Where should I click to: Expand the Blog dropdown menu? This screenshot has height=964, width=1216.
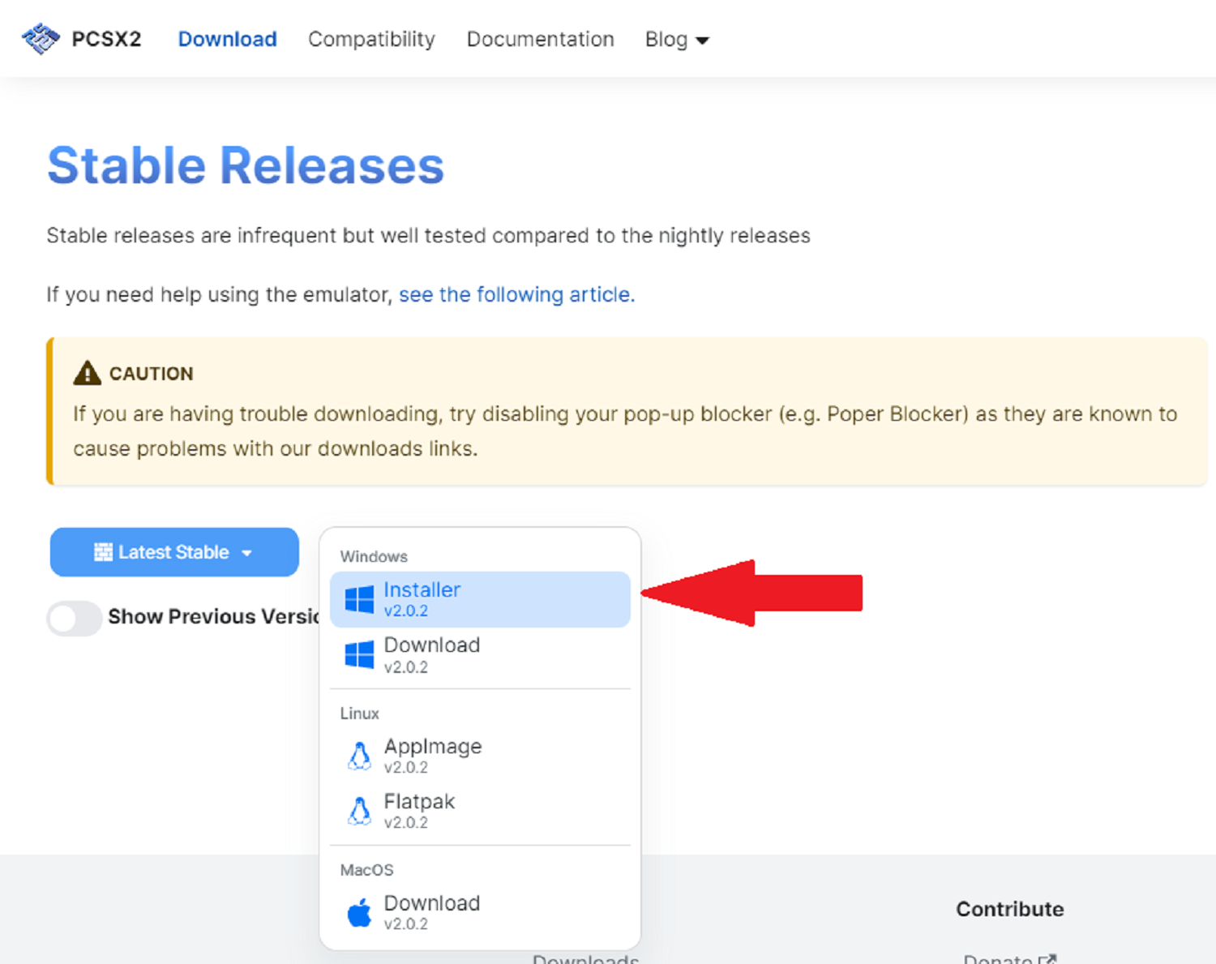(x=676, y=39)
